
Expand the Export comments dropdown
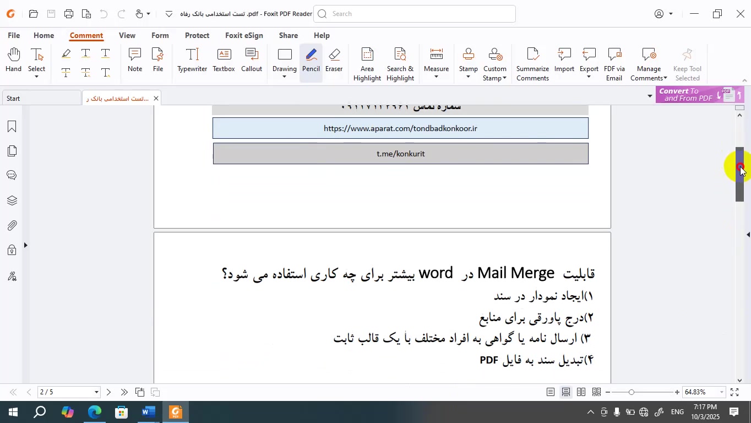point(589,77)
